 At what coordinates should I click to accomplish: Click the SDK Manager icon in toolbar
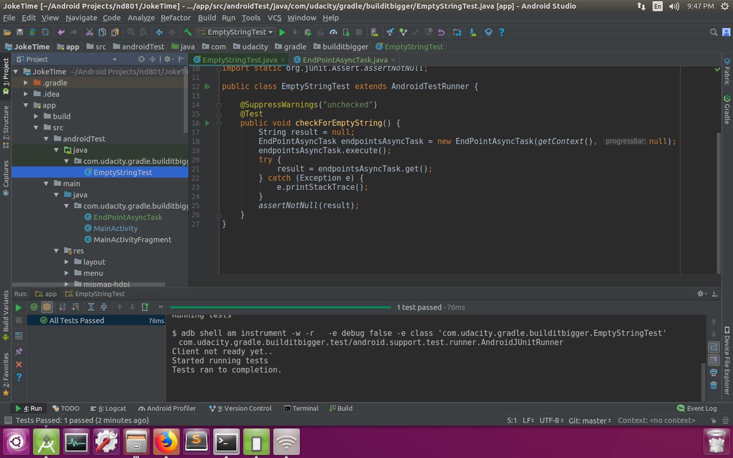click(473, 32)
